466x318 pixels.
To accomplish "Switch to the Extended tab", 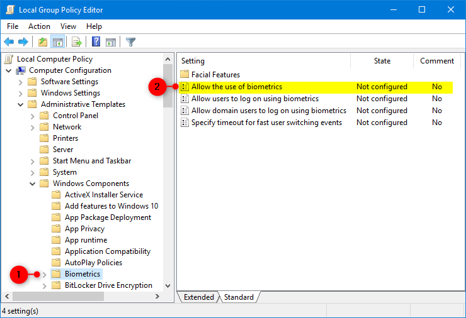I will click(198, 297).
